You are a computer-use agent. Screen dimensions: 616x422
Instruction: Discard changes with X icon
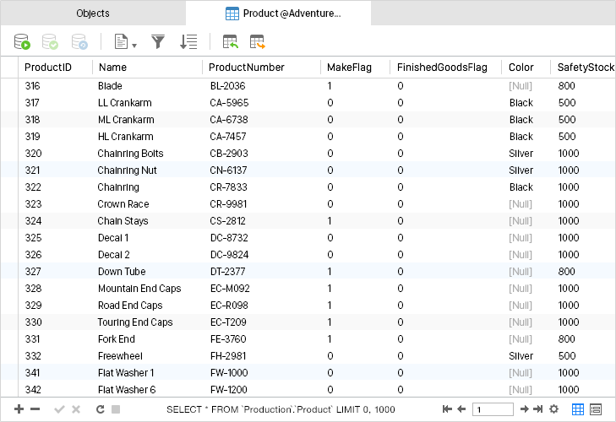click(x=76, y=409)
